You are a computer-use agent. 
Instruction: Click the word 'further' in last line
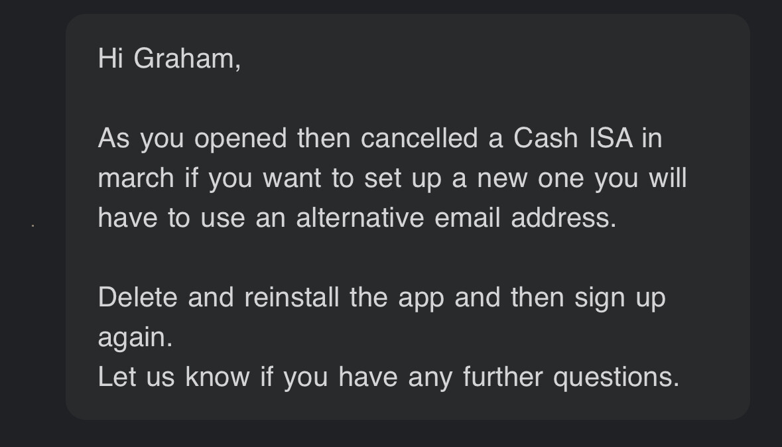(x=503, y=377)
